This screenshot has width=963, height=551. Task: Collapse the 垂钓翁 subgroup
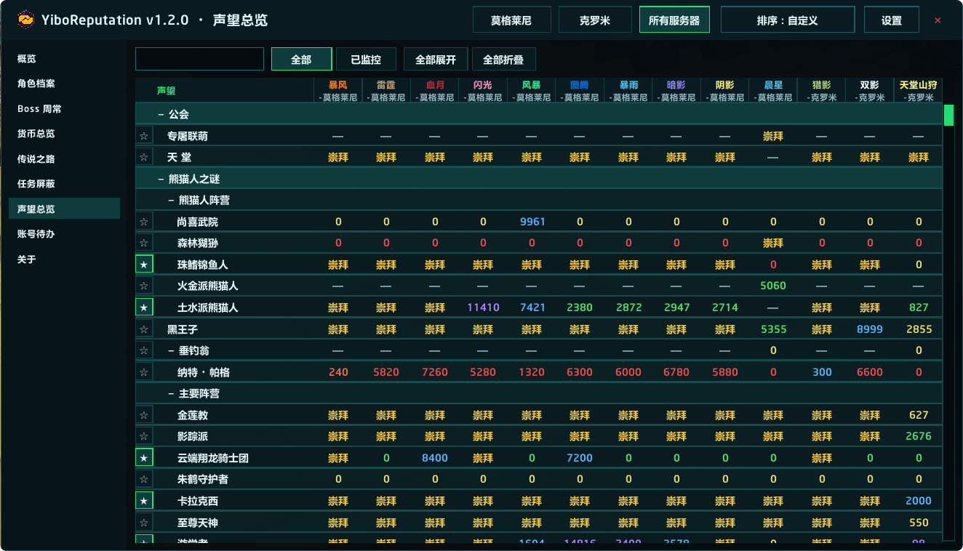[x=171, y=350]
